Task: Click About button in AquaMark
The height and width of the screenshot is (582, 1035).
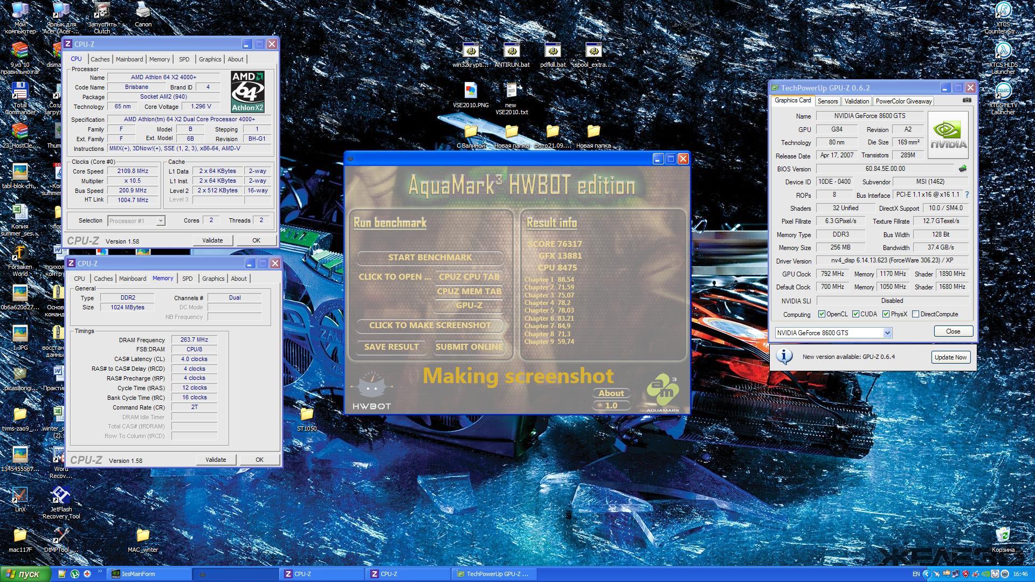Action: (x=611, y=393)
